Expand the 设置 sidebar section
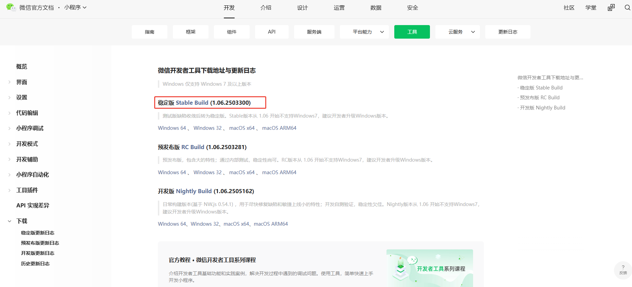 coord(10,98)
